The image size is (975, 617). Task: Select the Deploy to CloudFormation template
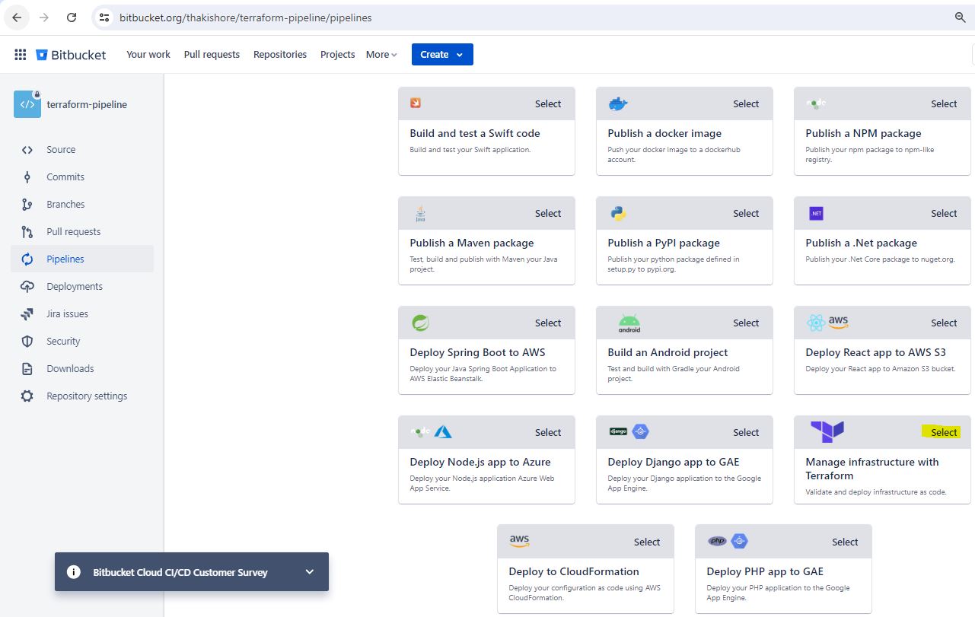click(x=646, y=542)
